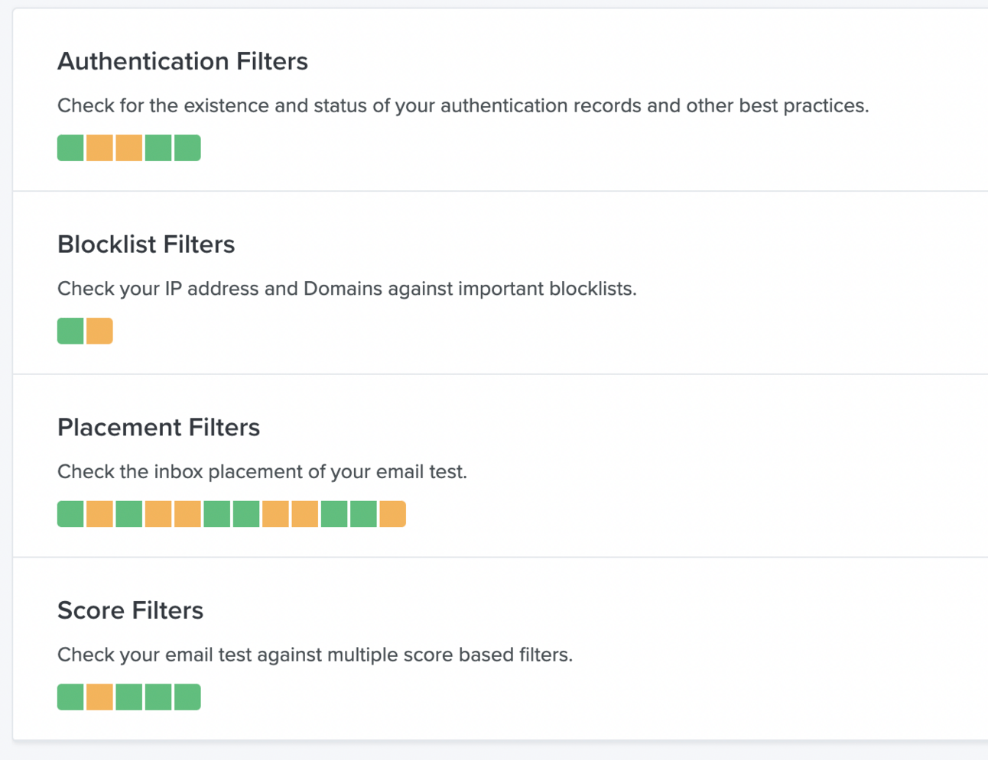The image size is (988, 760).
Task: Click first green square under Authentication Filters
Action: pyautogui.click(x=70, y=148)
